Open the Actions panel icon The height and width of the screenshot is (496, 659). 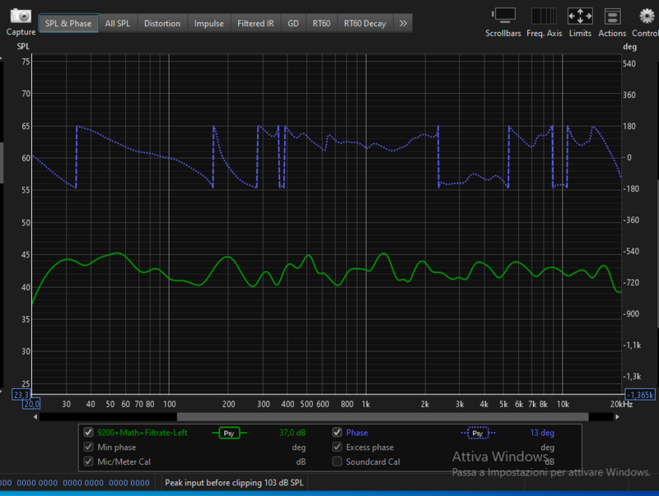pos(612,16)
